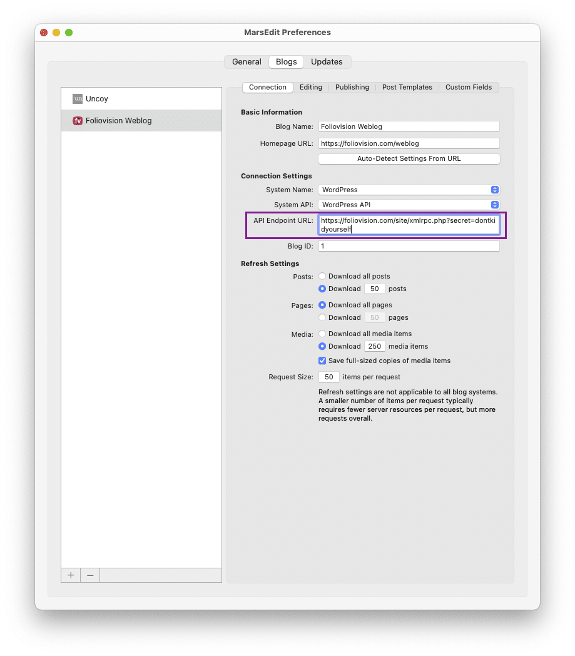The height and width of the screenshot is (656, 575).
Task: Add a new blog with the plus button
Action: tap(71, 575)
